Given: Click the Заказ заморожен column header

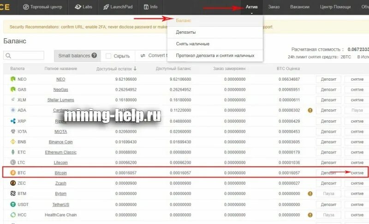Looking at the screenshot, I should tap(229, 69).
